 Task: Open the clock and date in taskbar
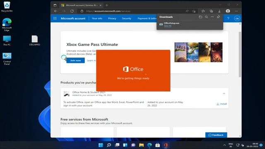(253, 145)
